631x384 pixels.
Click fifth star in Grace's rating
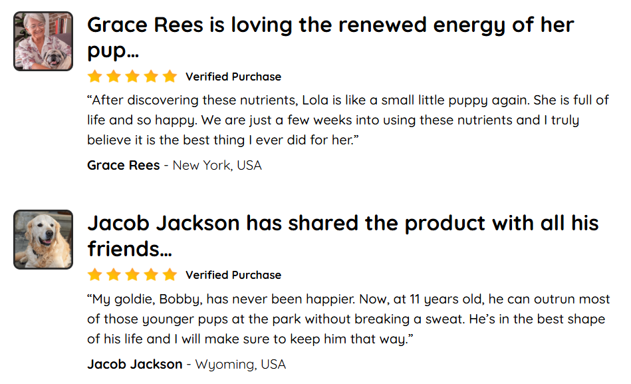[170, 76]
